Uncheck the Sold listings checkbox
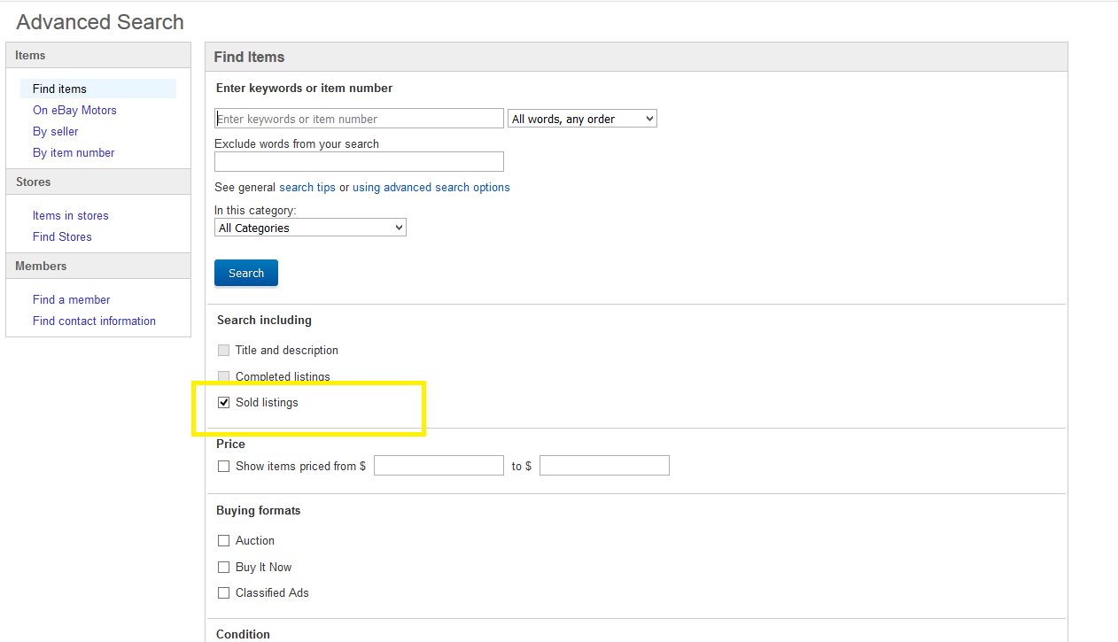 (223, 403)
